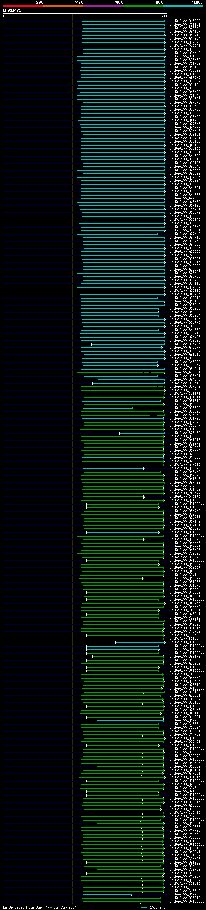206x910 pixels.
Task: Select the UniRef100_P25699 label
Action: tap(184, 70)
